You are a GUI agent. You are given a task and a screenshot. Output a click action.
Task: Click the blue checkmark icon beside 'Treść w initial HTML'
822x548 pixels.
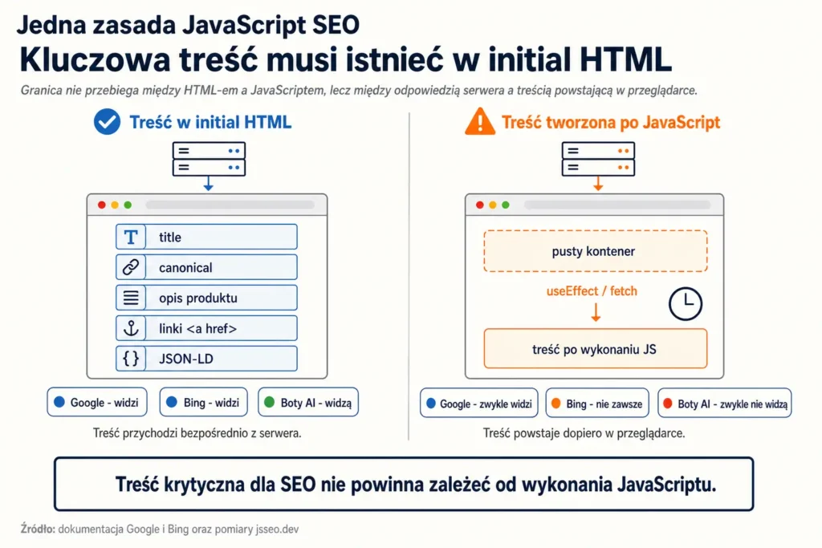(107, 121)
